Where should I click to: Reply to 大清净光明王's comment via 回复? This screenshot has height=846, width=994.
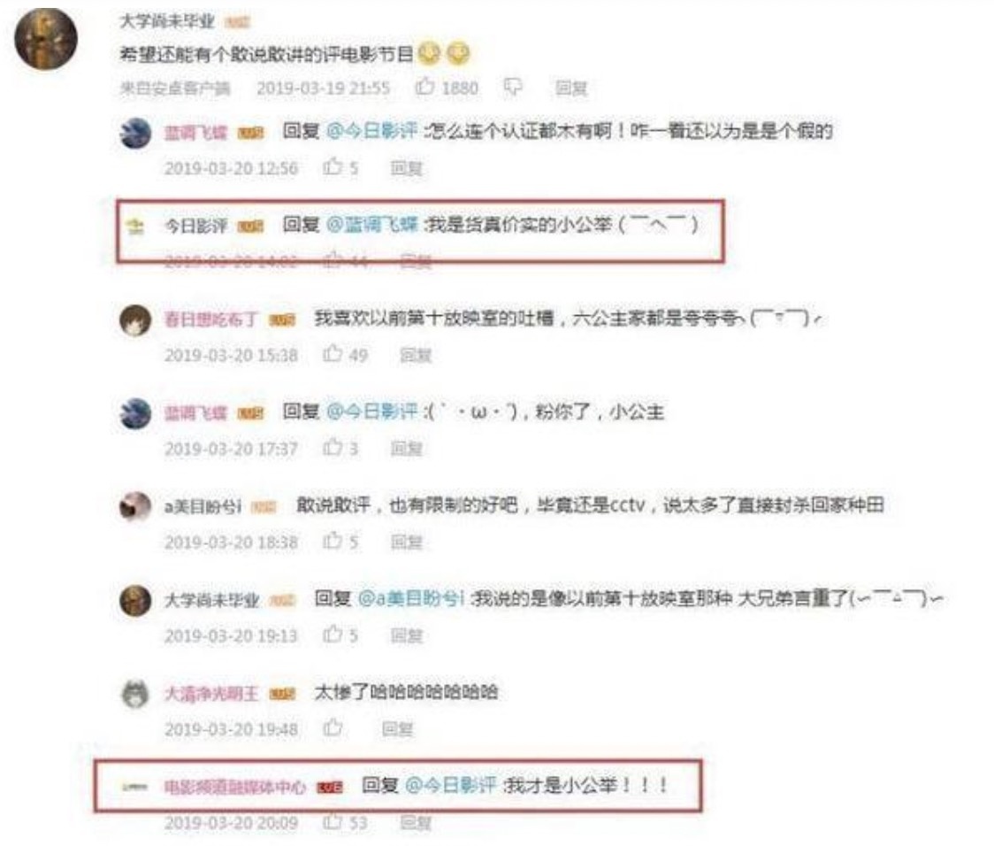click(x=397, y=728)
